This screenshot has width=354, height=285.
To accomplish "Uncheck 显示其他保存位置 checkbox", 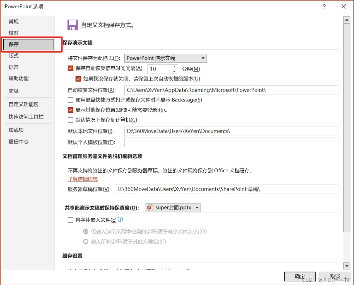I will click(x=71, y=110).
